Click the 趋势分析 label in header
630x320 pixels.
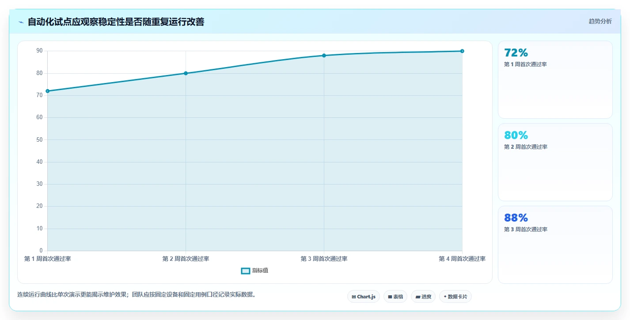click(x=600, y=21)
